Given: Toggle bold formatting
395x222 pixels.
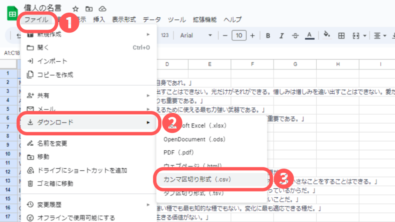Looking at the screenshot, I should pyautogui.click(x=268, y=35).
